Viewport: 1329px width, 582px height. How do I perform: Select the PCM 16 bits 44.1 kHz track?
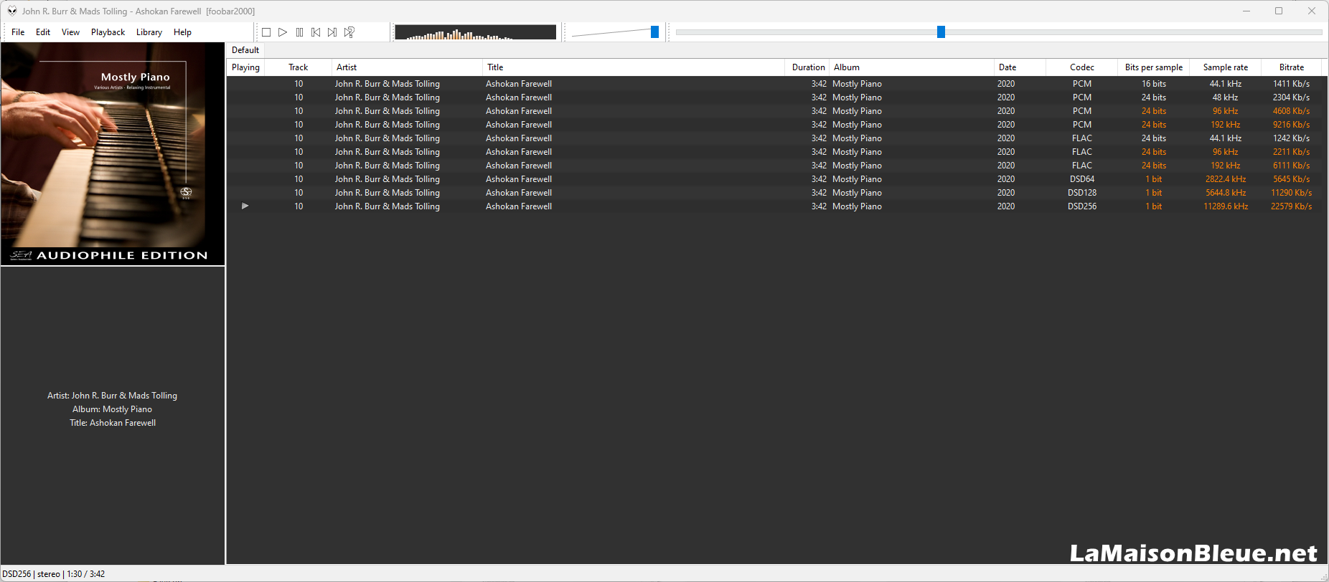[x=775, y=84]
